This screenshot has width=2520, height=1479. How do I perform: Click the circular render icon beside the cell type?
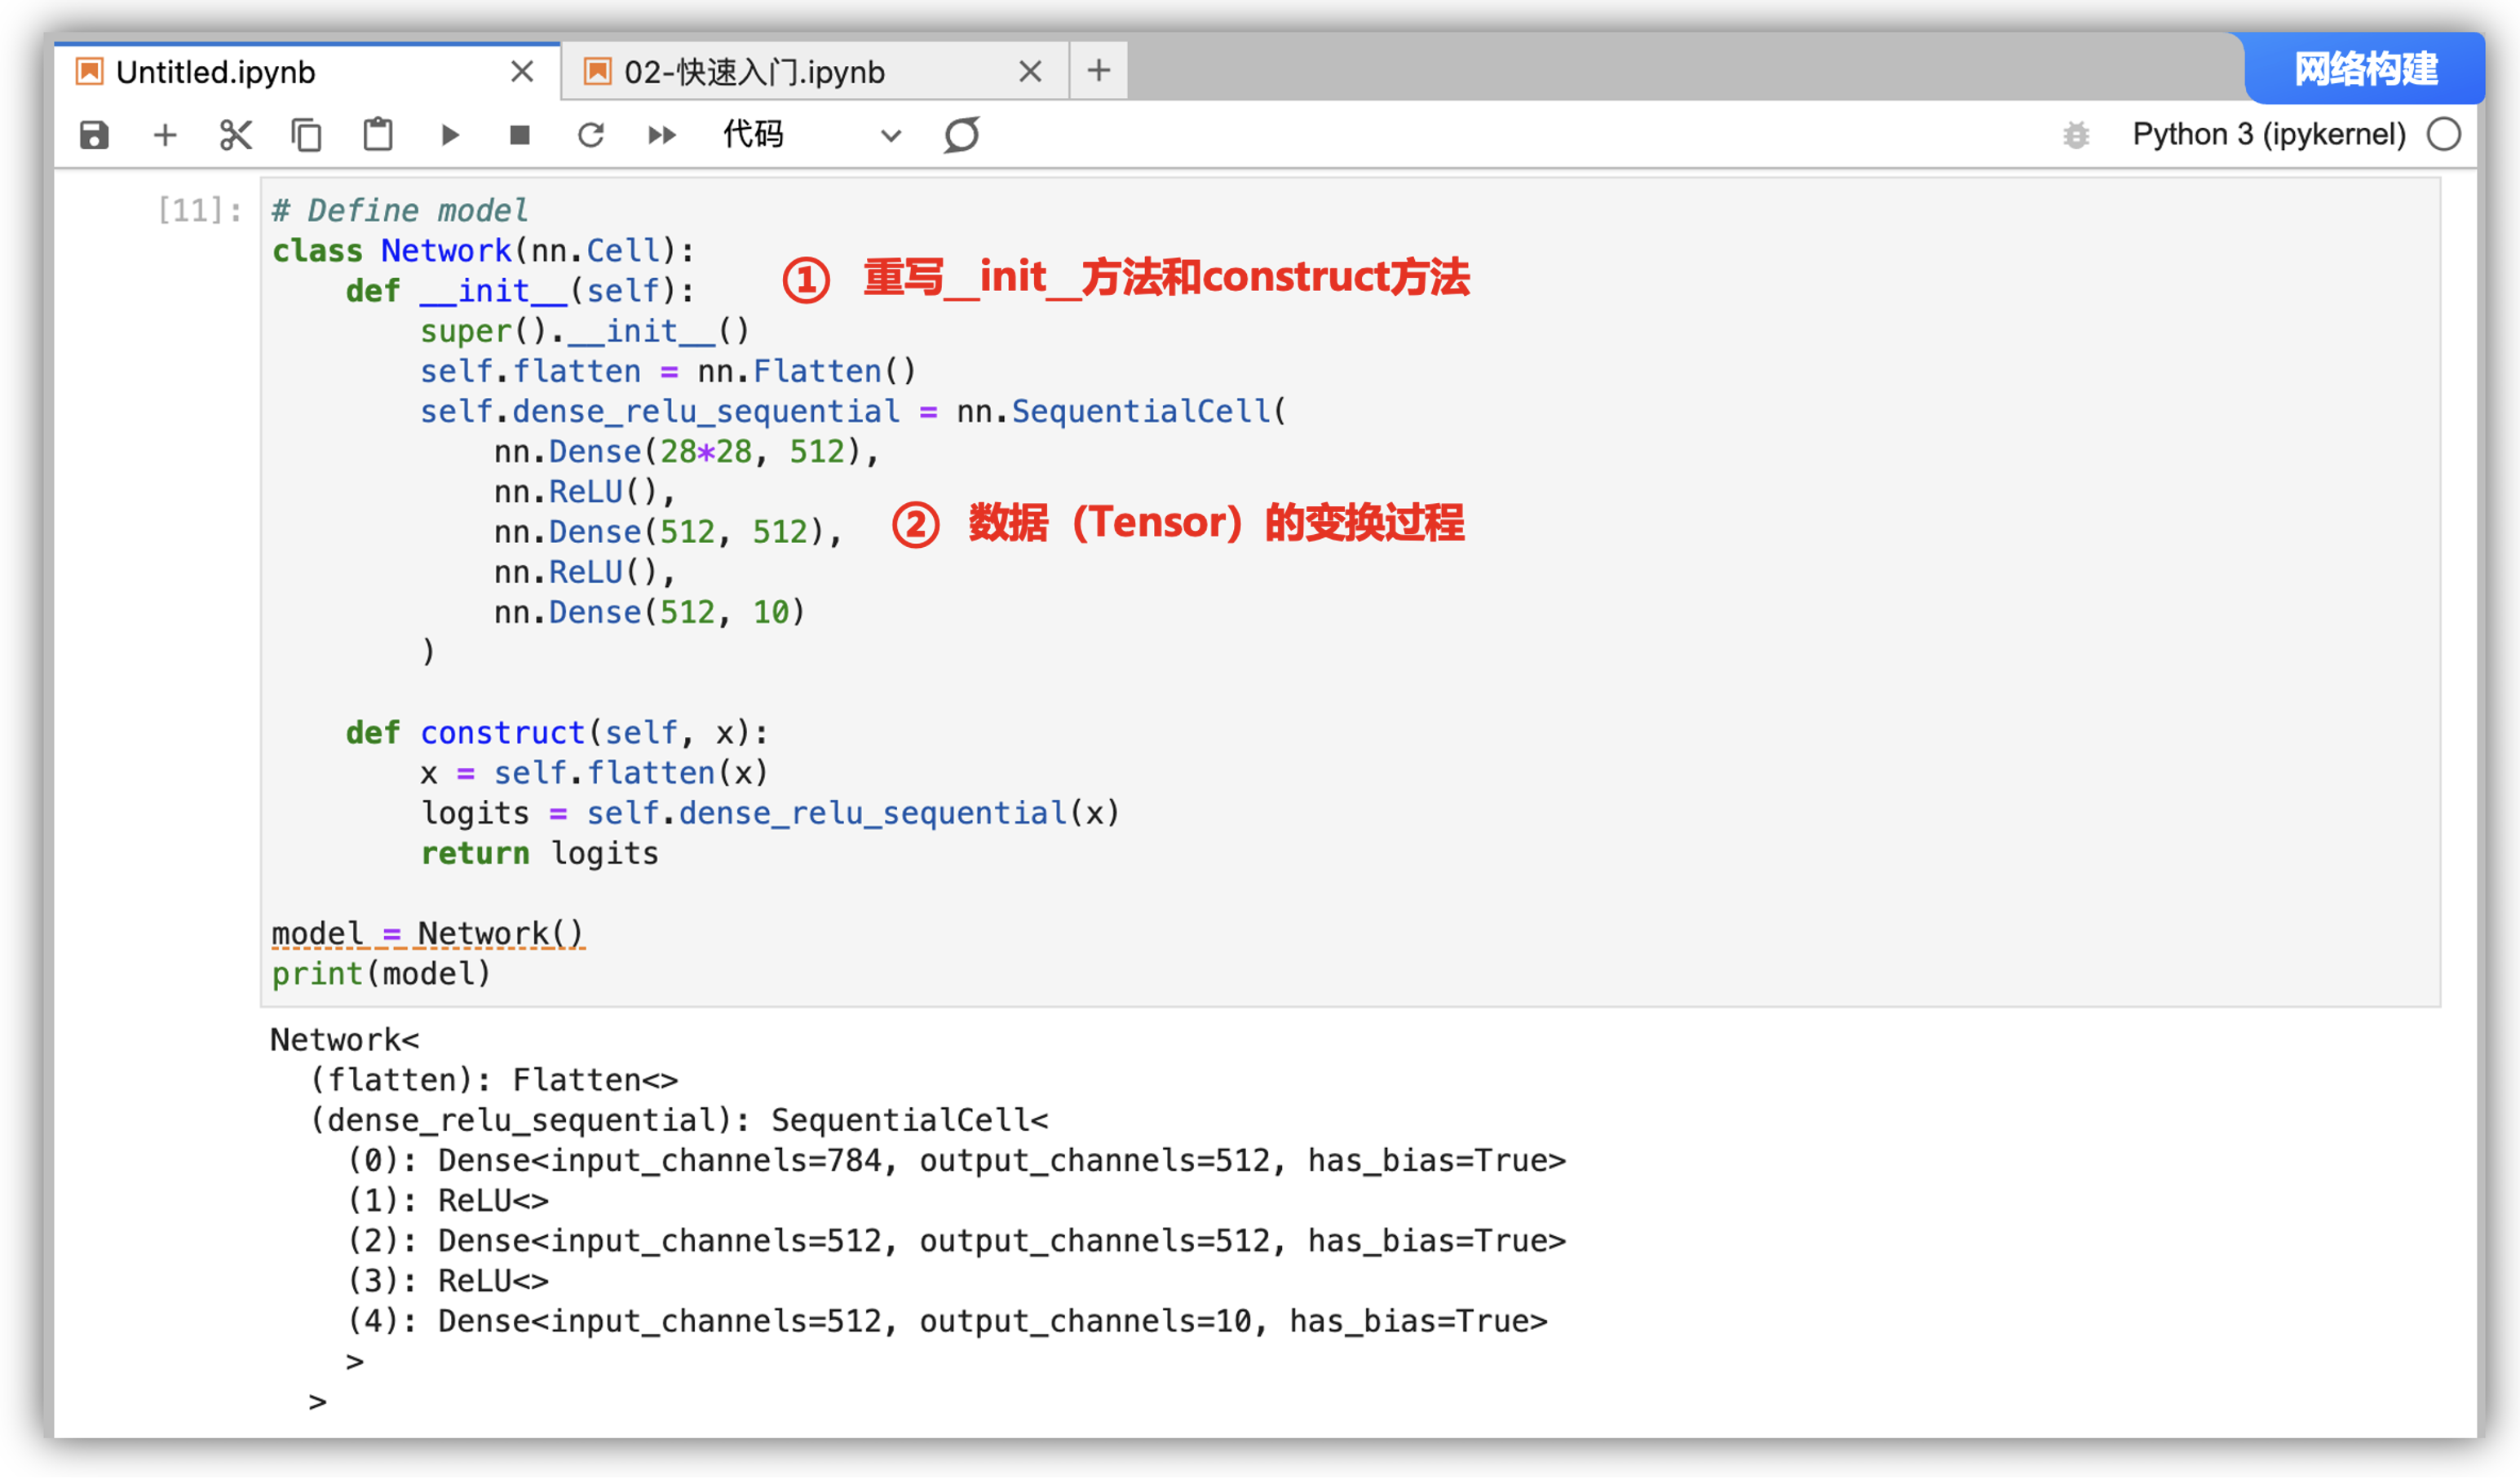coord(962,135)
